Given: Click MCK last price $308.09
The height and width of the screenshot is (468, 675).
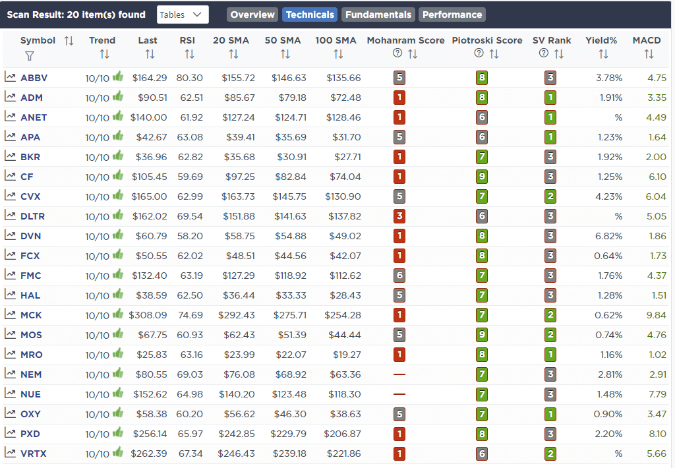Looking at the screenshot, I should [x=148, y=315].
